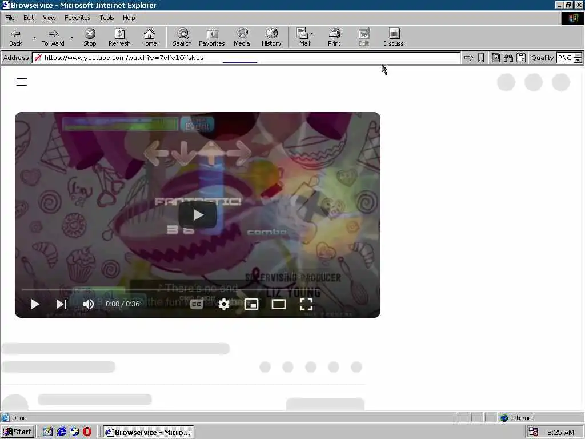Click the clipboard icon in address toolbar

[x=521, y=58]
